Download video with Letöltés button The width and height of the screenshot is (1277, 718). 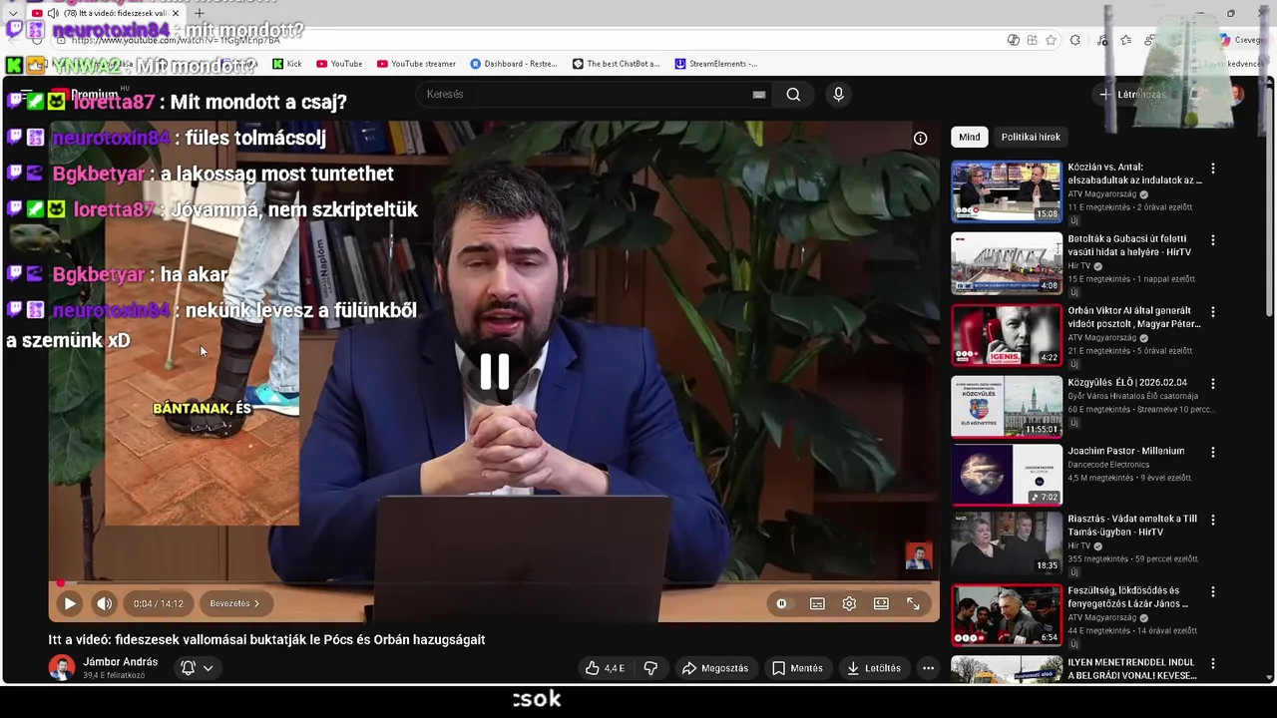874,668
